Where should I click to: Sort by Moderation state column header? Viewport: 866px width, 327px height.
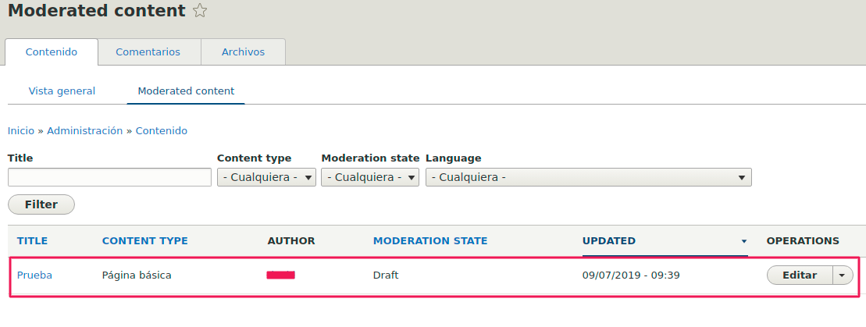coord(430,241)
